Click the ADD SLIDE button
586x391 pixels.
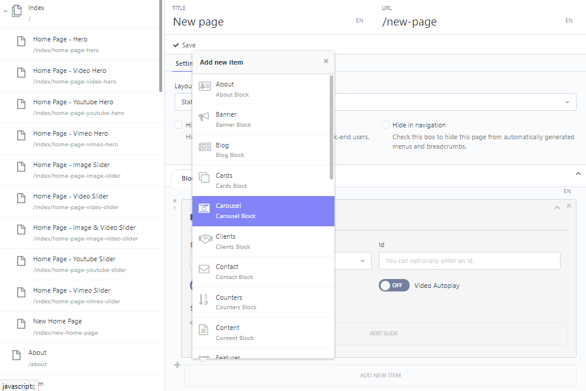coord(384,334)
